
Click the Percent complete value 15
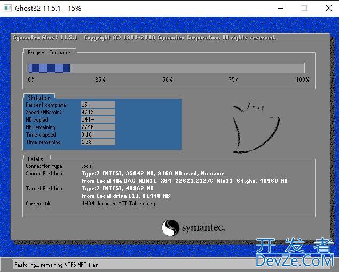pyautogui.click(x=98, y=105)
